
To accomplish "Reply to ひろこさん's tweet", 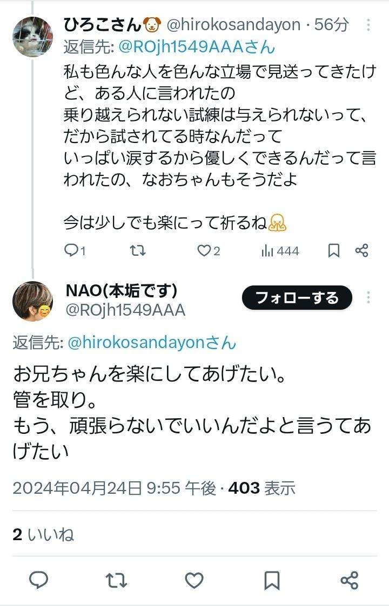I will coord(75,250).
